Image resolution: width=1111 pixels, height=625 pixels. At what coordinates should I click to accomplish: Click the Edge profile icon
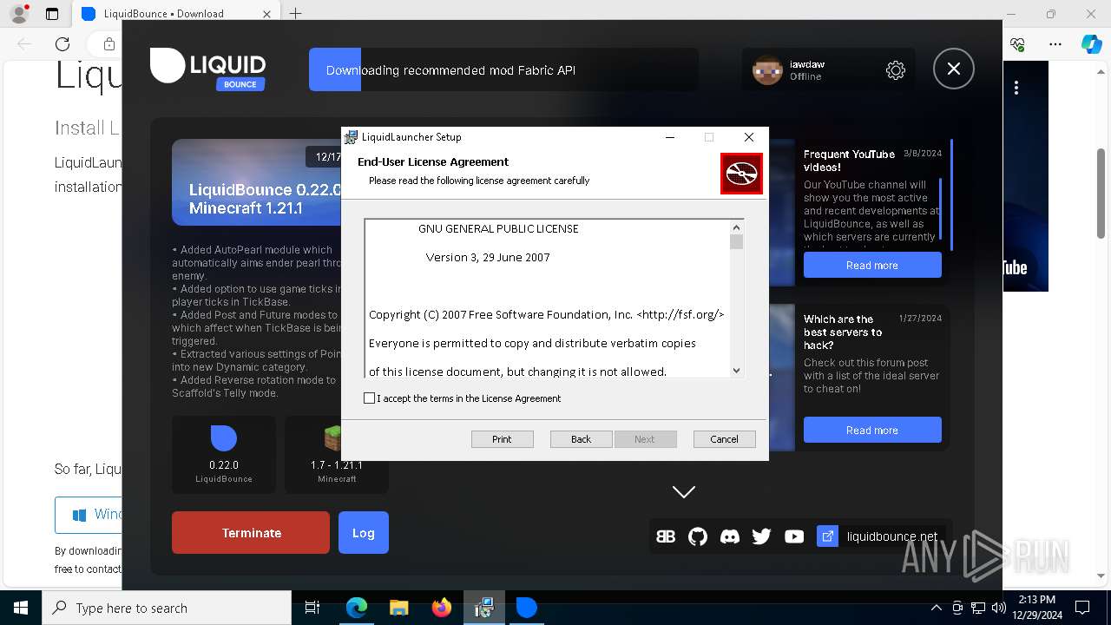(x=19, y=13)
